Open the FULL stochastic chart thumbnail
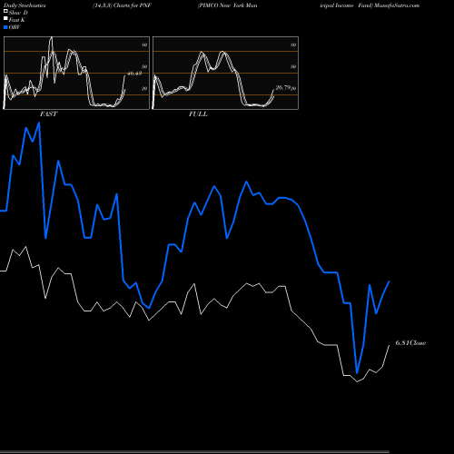The image size is (454, 454). (x=225, y=73)
